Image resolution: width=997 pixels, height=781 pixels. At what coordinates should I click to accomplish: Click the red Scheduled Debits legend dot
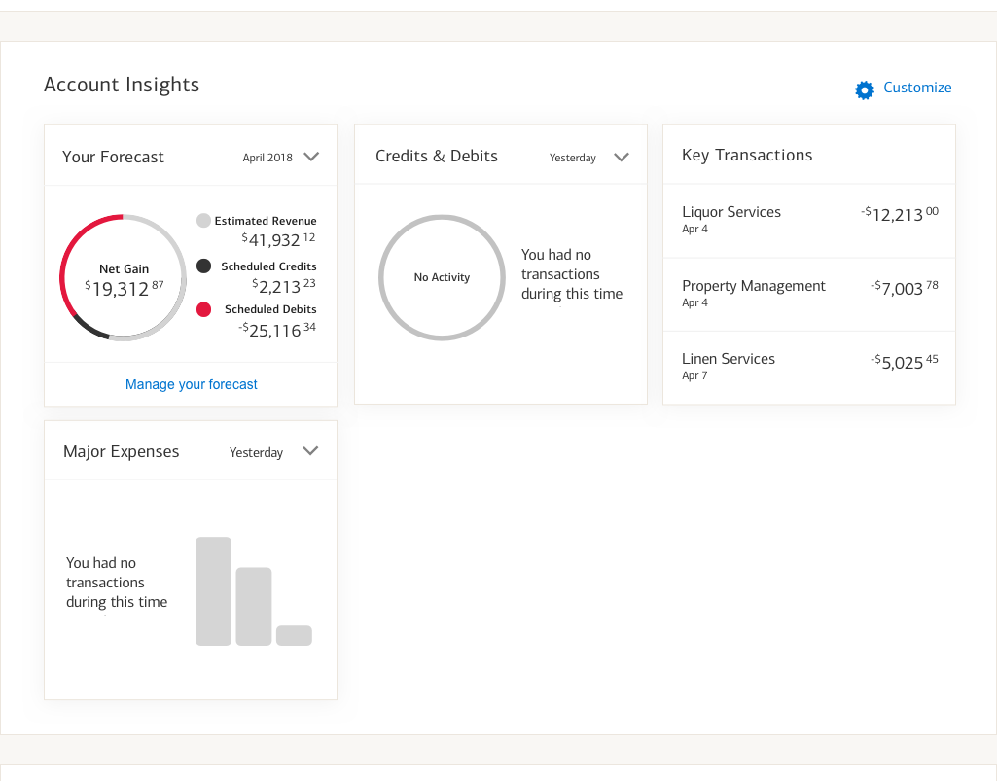(203, 309)
